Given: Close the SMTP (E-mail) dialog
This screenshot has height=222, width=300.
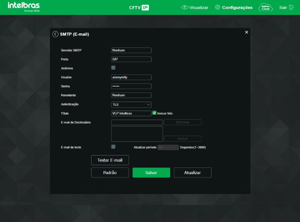Looking at the screenshot, I should click(x=246, y=32).
